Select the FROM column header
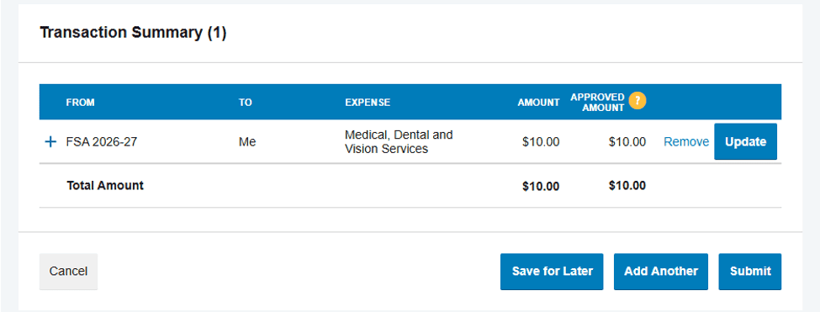 pos(80,103)
